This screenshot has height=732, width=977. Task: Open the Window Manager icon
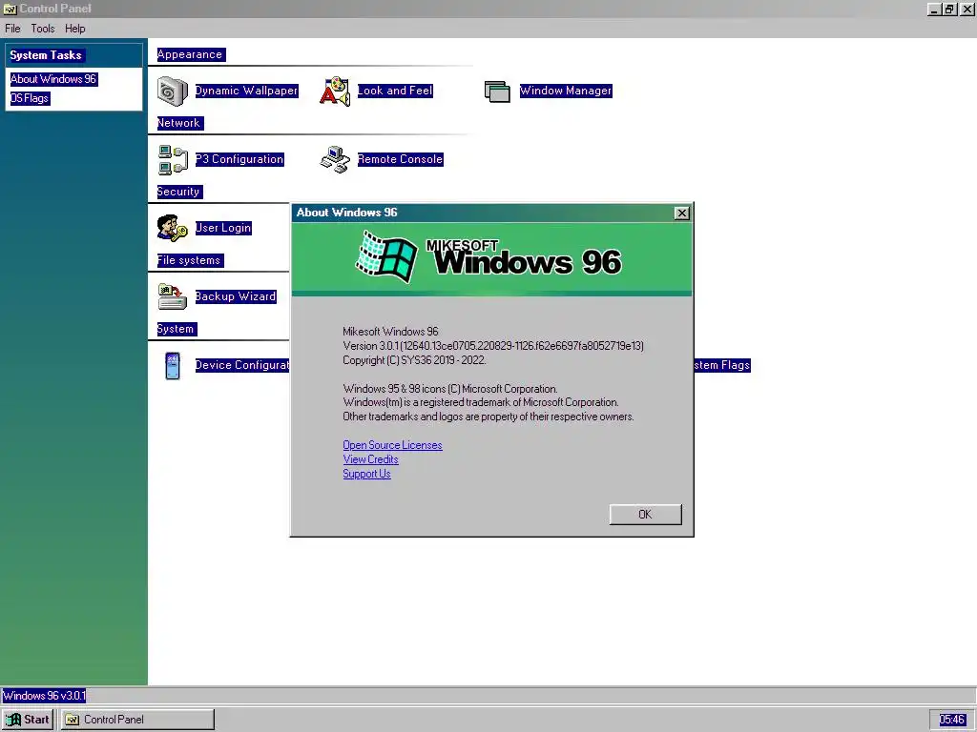[497, 91]
